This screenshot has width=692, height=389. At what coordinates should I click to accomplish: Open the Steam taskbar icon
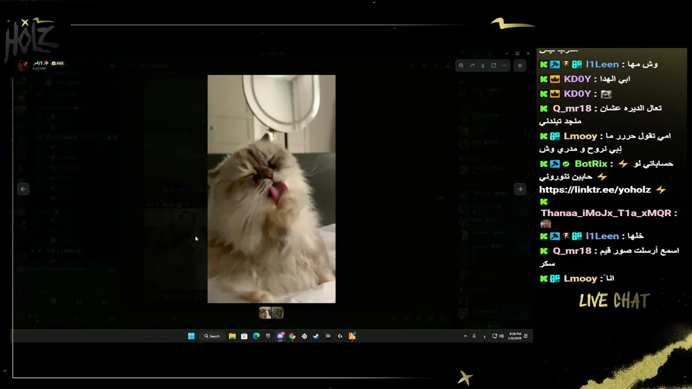pos(316,336)
